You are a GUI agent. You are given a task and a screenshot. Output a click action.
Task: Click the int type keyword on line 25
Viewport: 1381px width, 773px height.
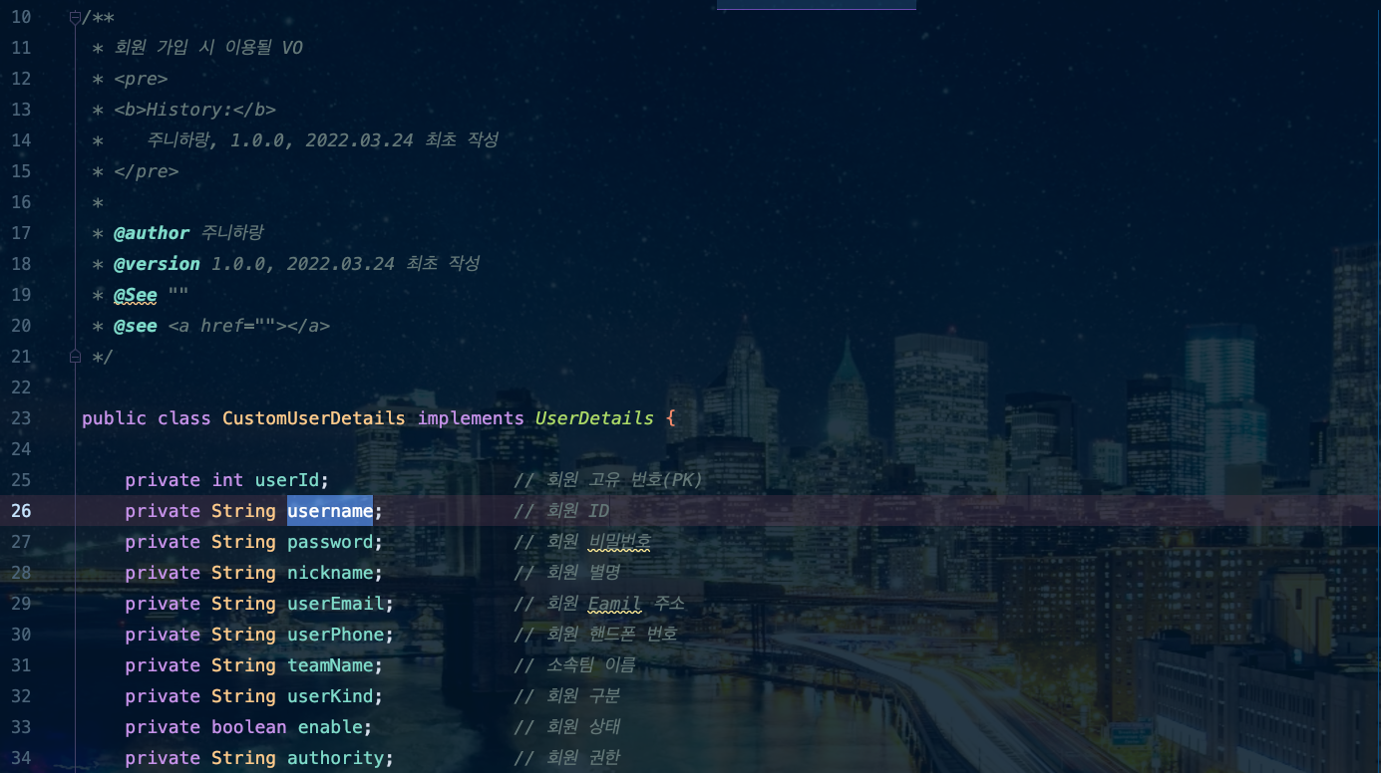click(x=227, y=480)
